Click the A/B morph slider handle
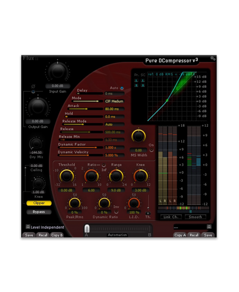 pos(87,228)
